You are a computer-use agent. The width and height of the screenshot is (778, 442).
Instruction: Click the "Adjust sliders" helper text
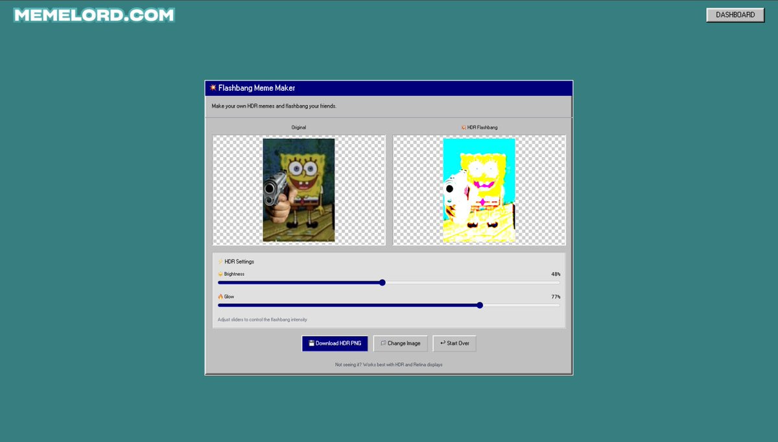(263, 319)
